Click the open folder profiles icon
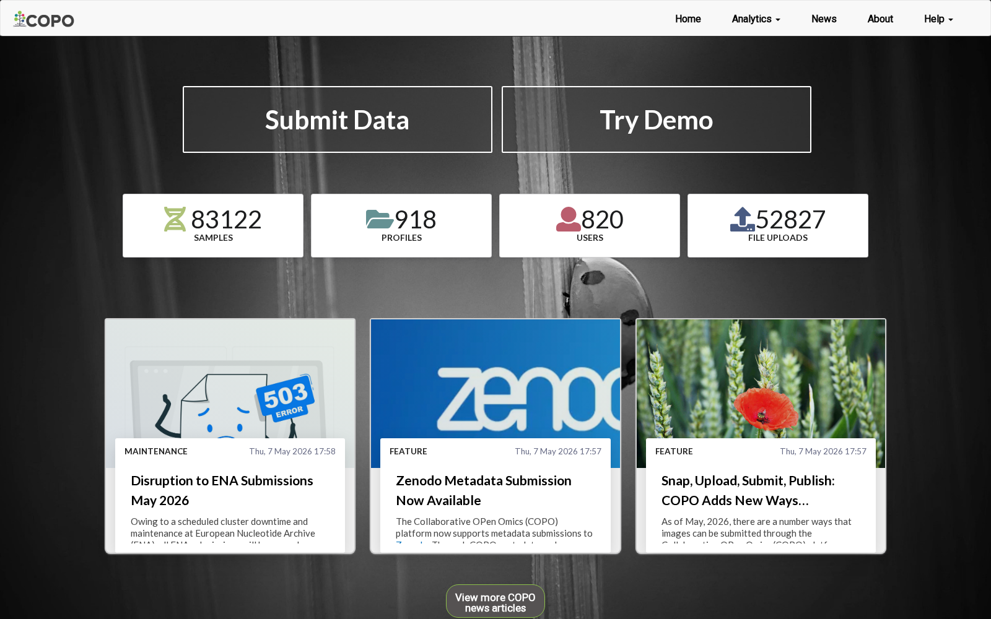Viewport: 991px width, 619px height. pyautogui.click(x=379, y=219)
